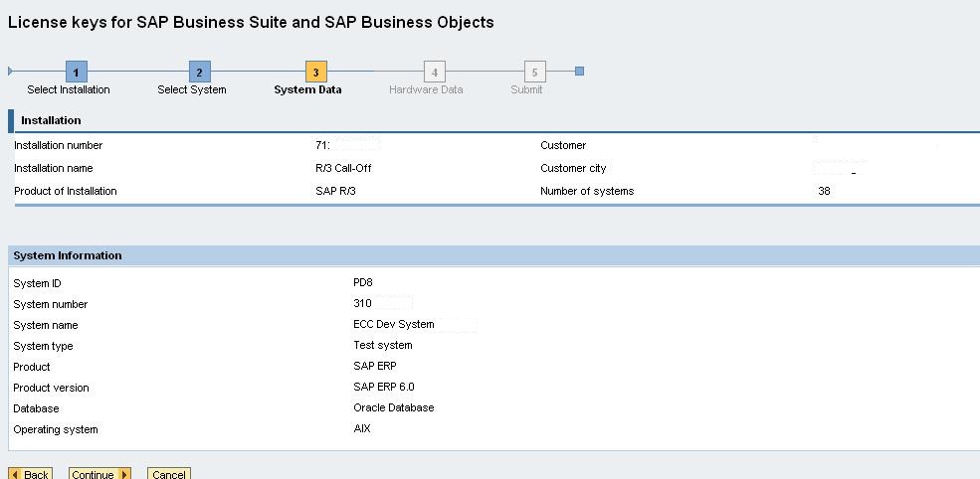Select the SAP R/3 value
The height and width of the screenshot is (479, 980).
pos(335,191)
